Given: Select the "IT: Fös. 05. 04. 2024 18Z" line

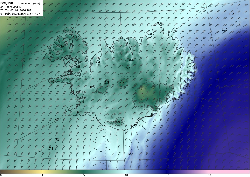Looking at the screenshot, I should pyautogui.click(x=16, y=10).
